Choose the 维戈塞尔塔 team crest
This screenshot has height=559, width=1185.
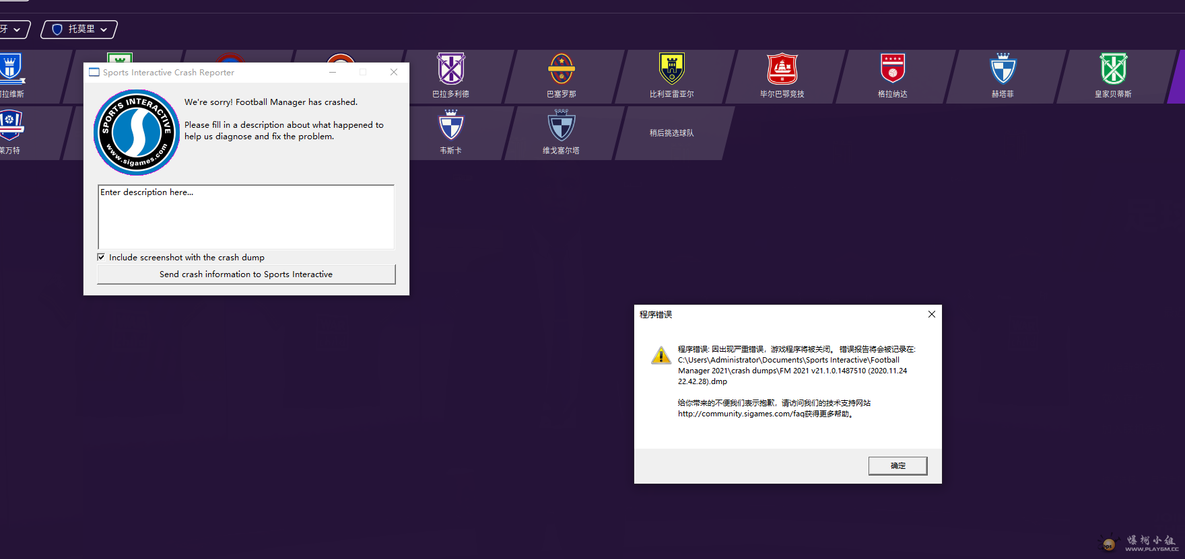(x=562, y=125)
